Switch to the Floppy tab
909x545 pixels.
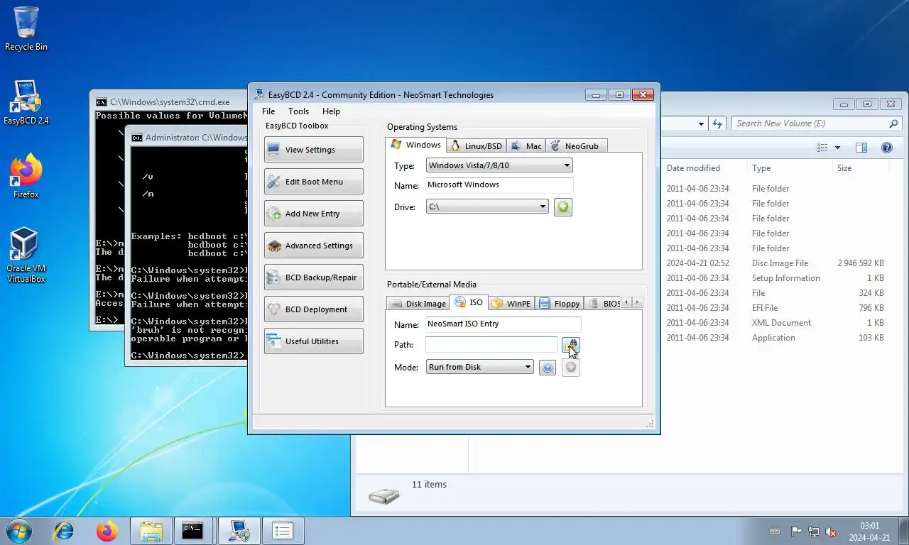(x=560, y=304)
